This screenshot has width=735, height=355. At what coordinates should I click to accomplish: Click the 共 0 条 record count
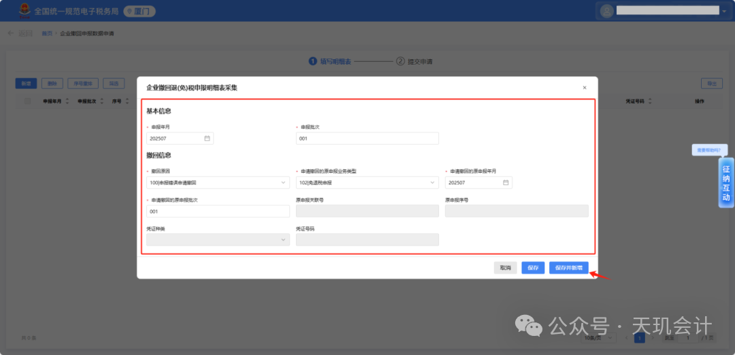pos(29,338)
